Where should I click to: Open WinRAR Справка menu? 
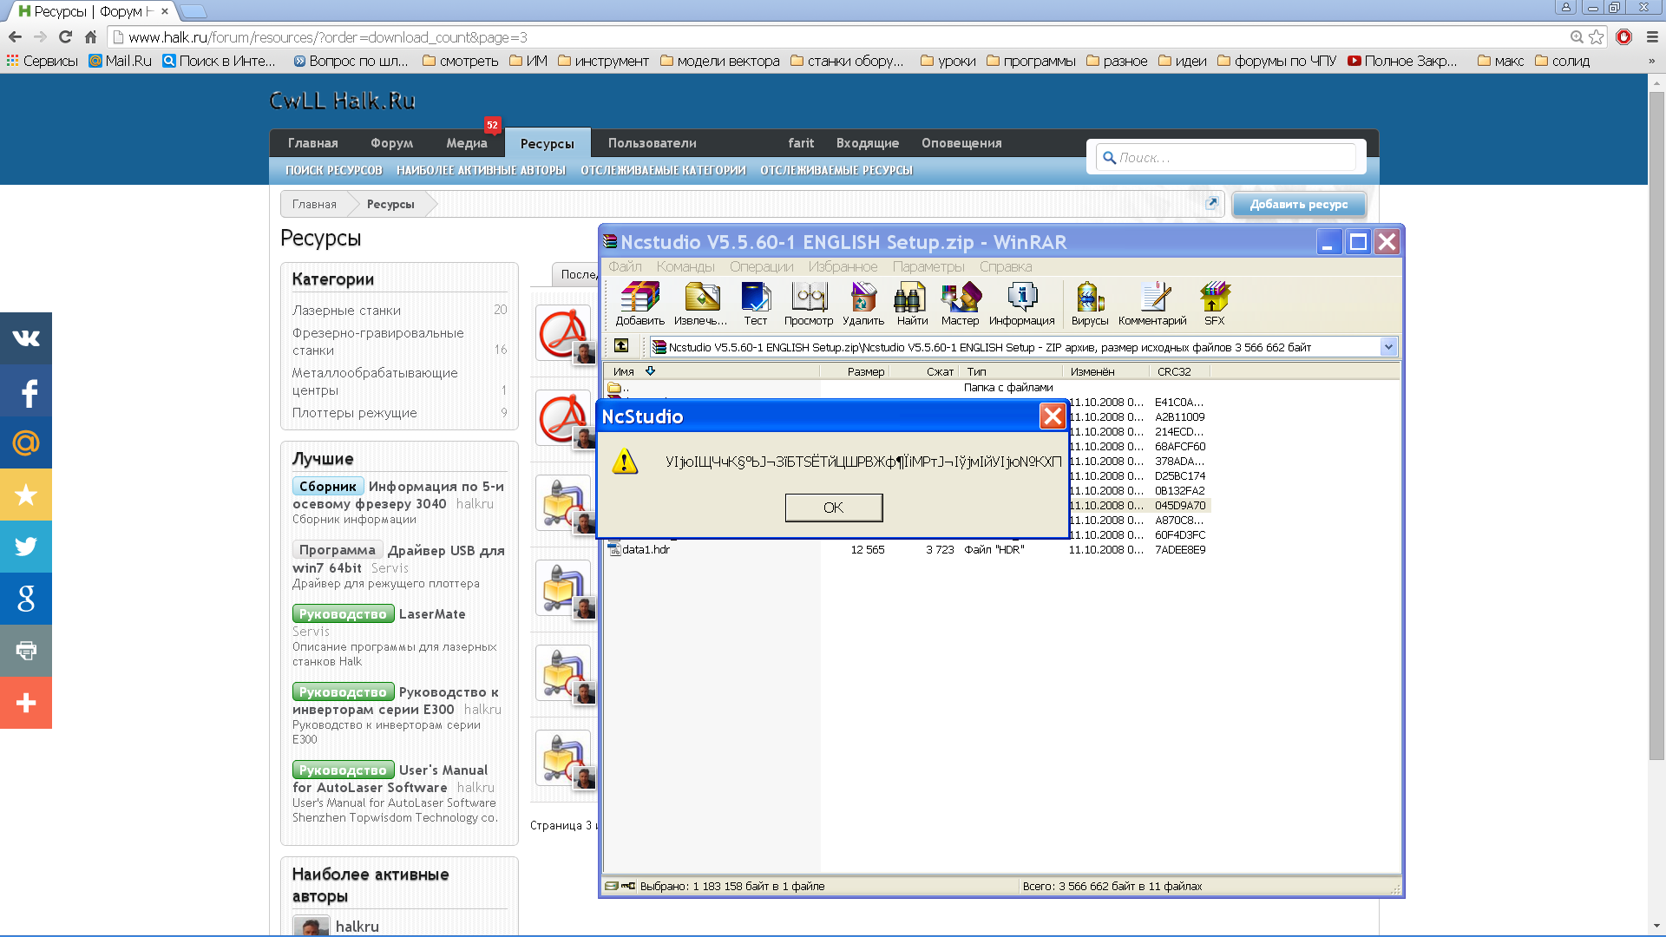point(1006,266)
